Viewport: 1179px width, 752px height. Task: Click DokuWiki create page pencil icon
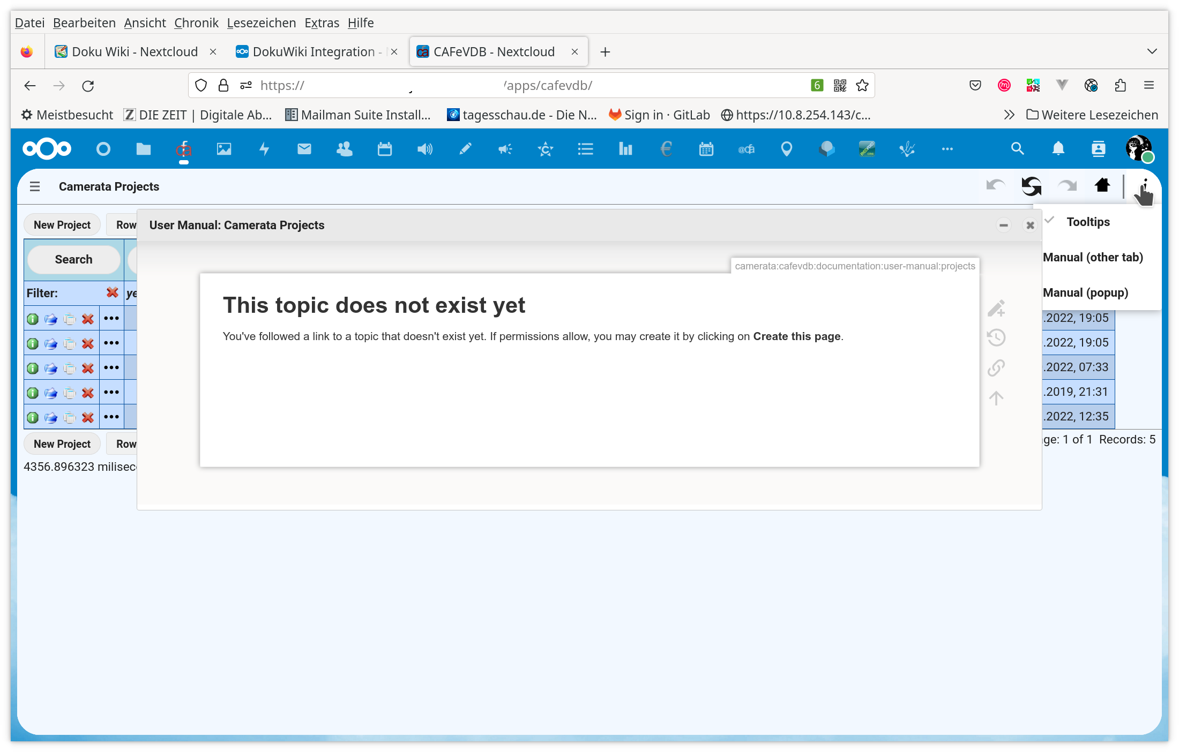996,307
